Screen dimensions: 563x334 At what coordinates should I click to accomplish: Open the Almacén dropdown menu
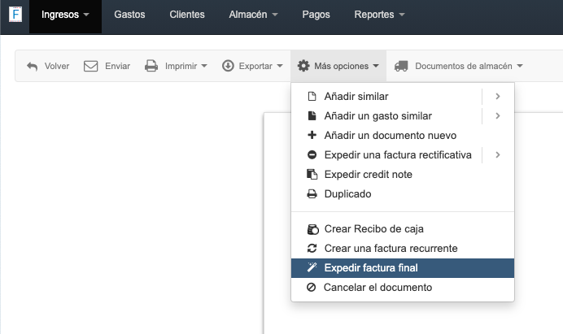coord(253,15)
